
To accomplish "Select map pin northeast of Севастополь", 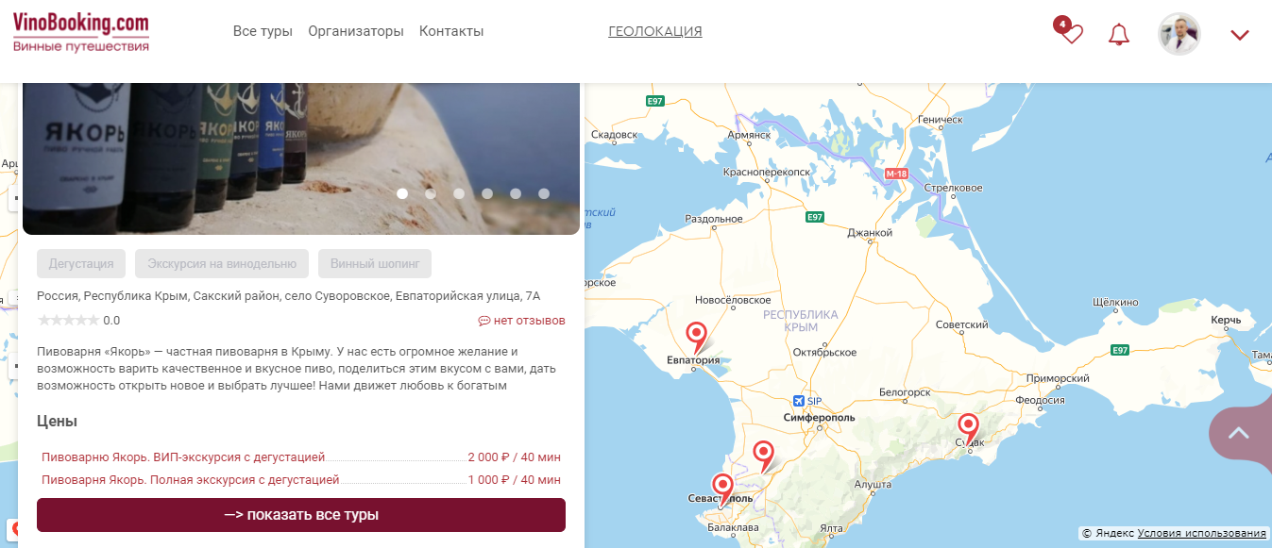I will click(x=763, y=457).
